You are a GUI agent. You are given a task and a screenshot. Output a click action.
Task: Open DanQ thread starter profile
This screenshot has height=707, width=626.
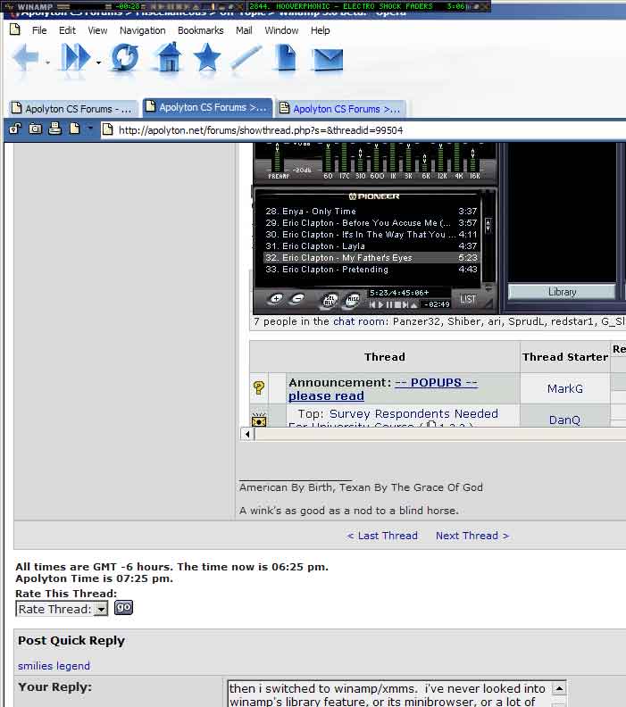tap(564, 420)
